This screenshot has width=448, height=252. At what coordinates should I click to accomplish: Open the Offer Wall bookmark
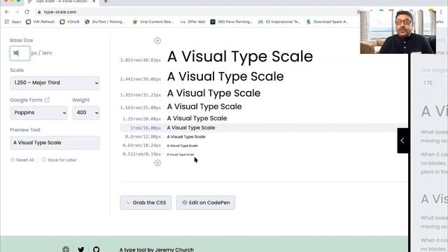(193, 22)
